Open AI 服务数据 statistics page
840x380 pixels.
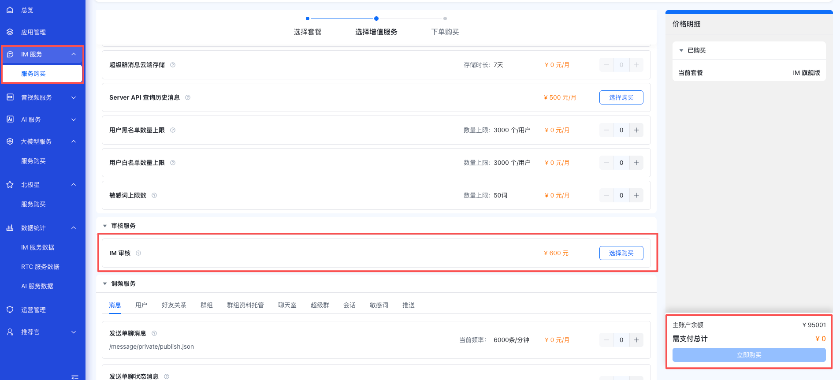(x=37, y=286)
